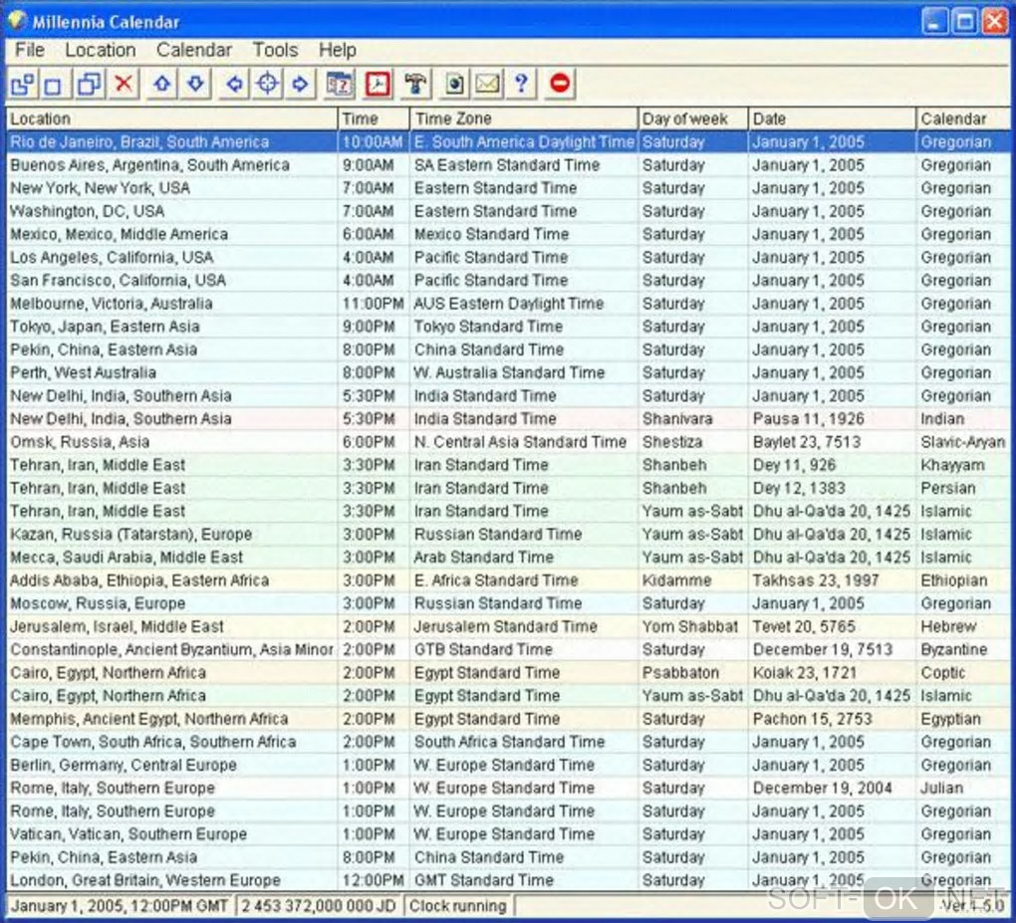The width and height of the screenshot is (1016, 923).
Task: Select the Omsk, Russia, Asia row
Action: 508,442
